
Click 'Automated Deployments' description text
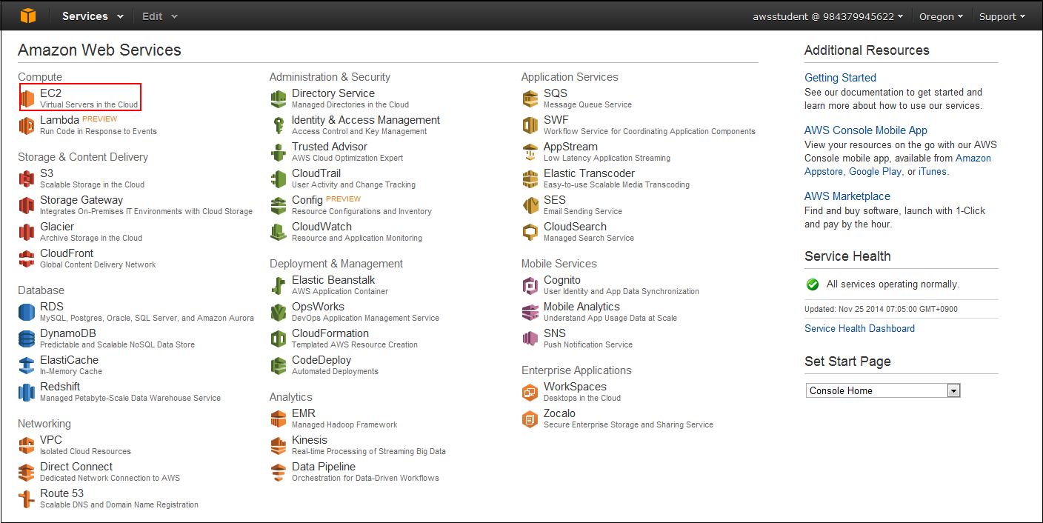[335, 371]
